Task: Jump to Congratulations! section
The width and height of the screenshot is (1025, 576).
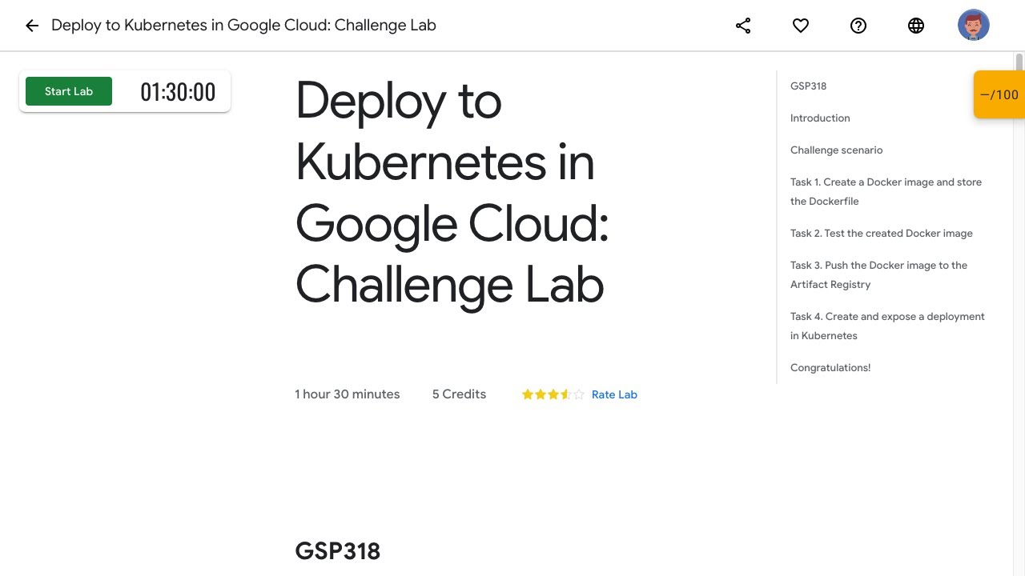Action: (830, 367)
